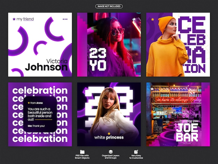Click the '23 YO' pixel text
218x164 pixels.
[x=98, y=59]
